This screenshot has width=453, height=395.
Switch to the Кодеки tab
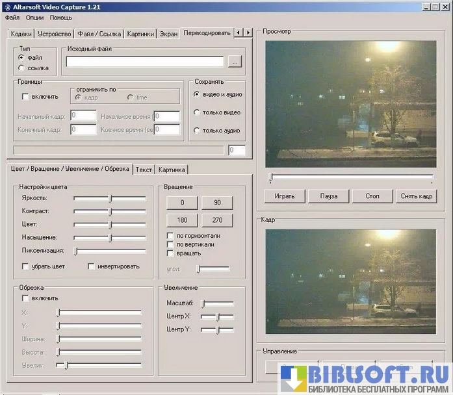coord(21,34)
